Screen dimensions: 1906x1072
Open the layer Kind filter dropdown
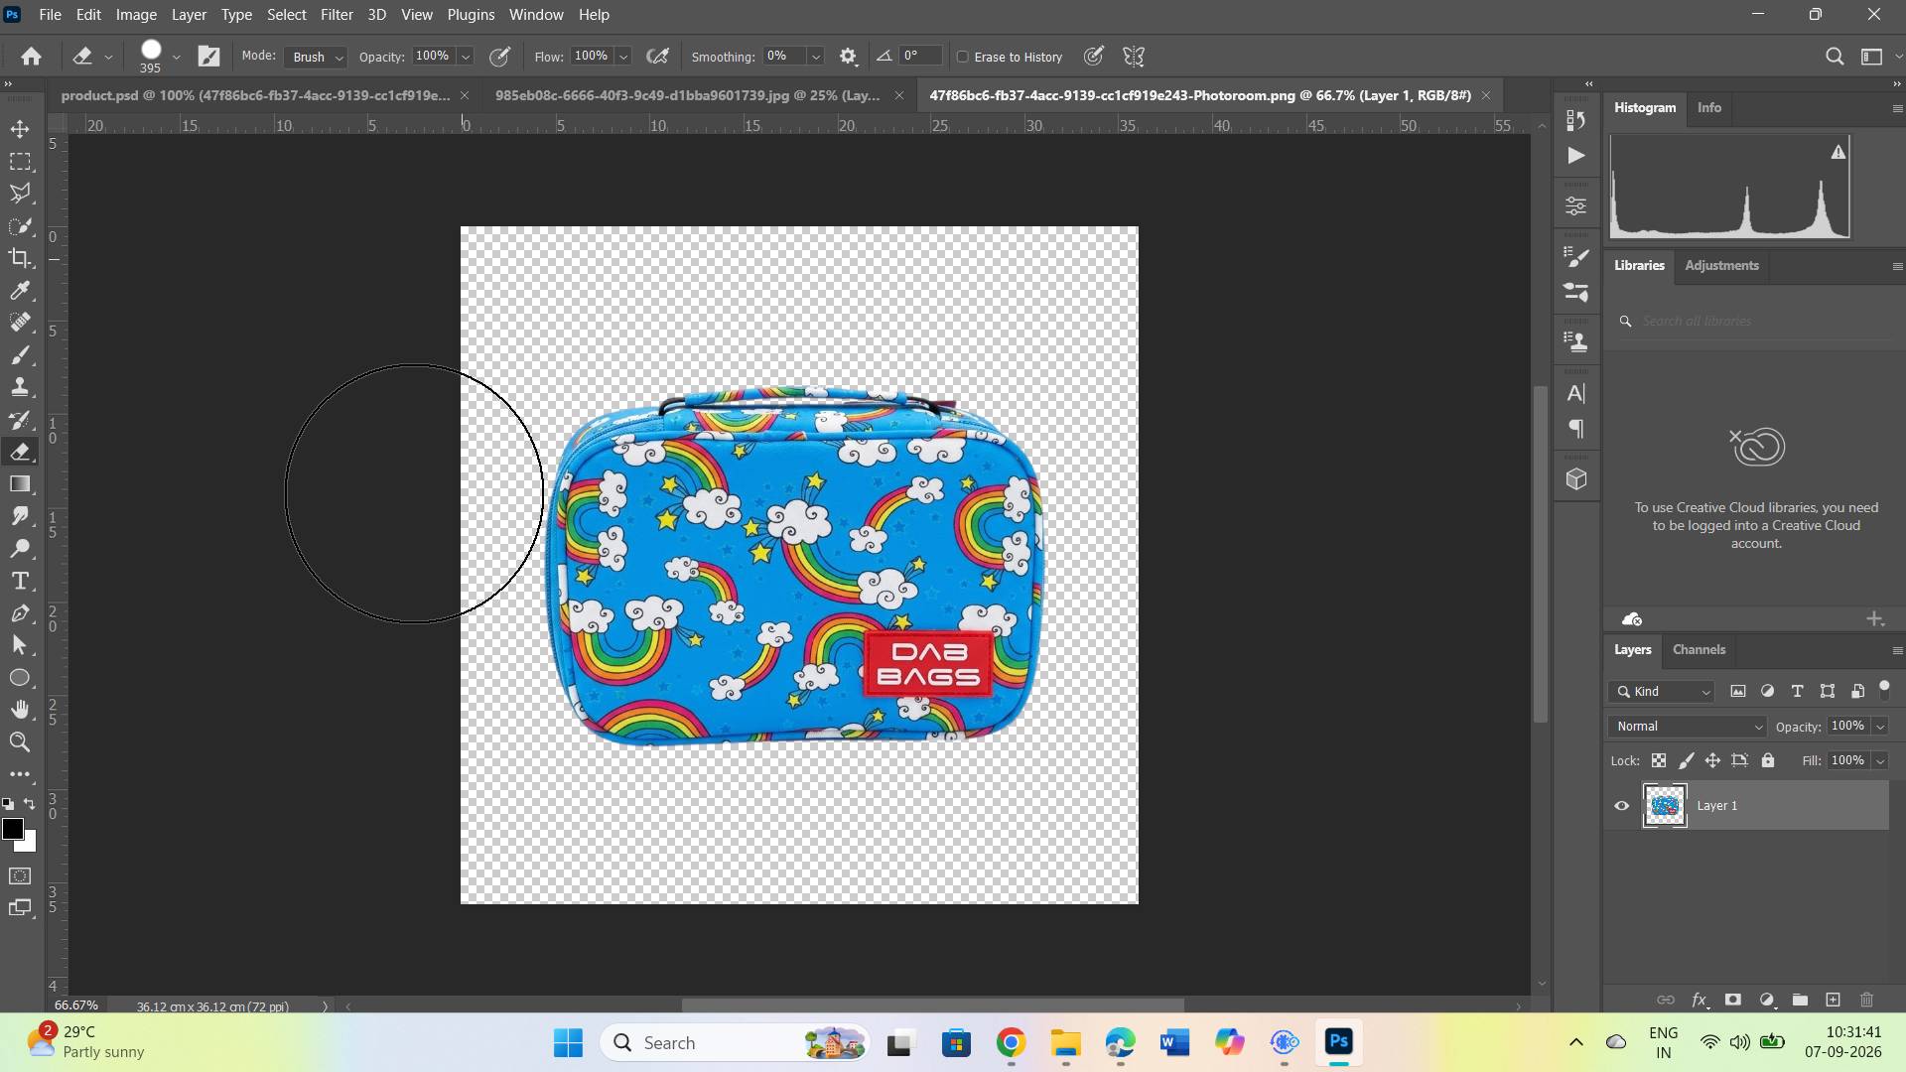click(1664, 692)
